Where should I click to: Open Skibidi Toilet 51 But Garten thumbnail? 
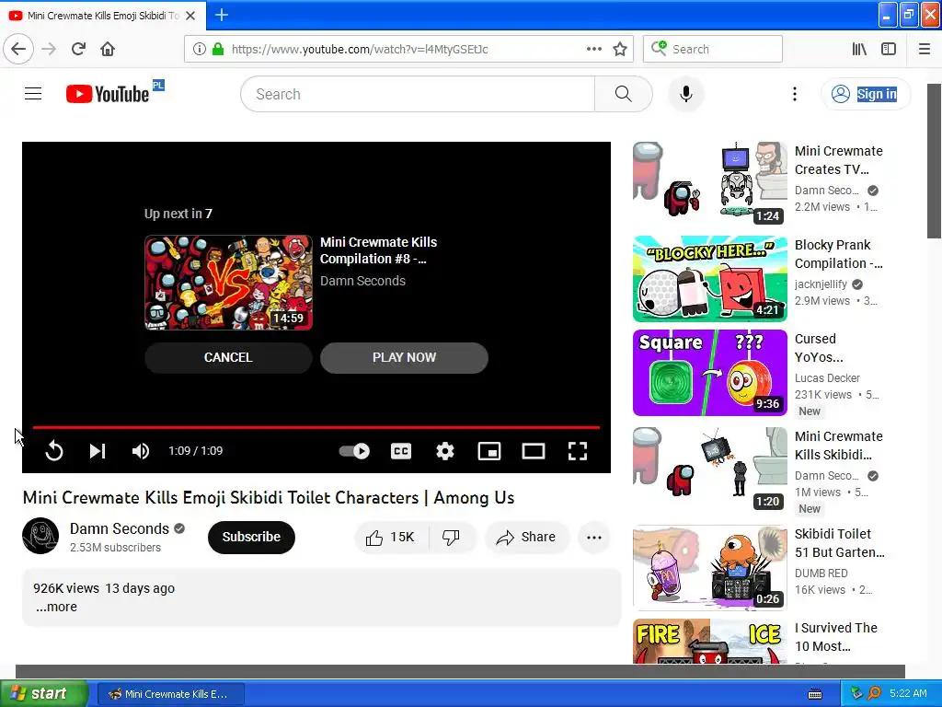(x=710, y=568)
